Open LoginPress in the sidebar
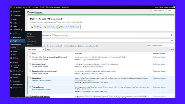185x104 pixels. (x=16, y=33)
